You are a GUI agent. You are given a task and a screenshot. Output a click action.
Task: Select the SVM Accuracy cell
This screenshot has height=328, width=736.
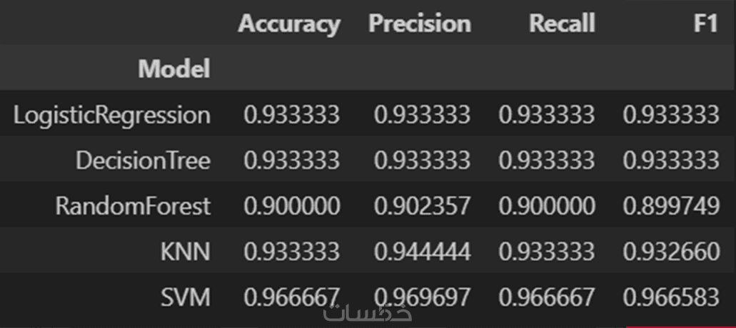coord(292,297)
